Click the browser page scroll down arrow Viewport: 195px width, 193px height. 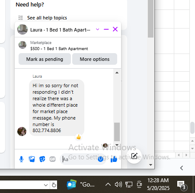[x=151, y=165]
